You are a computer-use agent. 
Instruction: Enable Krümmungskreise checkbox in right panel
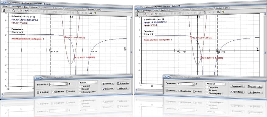[207, 93]
